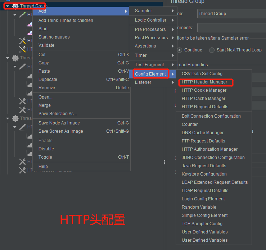
Task: Click the first pink listener graph icon
Action: coord(30,24)
